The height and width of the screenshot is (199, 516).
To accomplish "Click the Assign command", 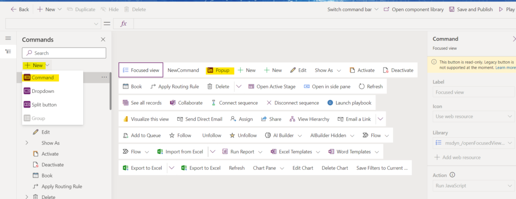I will [241, 119].
